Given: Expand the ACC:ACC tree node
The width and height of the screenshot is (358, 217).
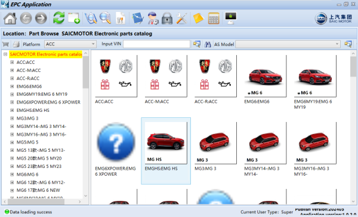Looking at the screenshot, I should coord(12,62).
